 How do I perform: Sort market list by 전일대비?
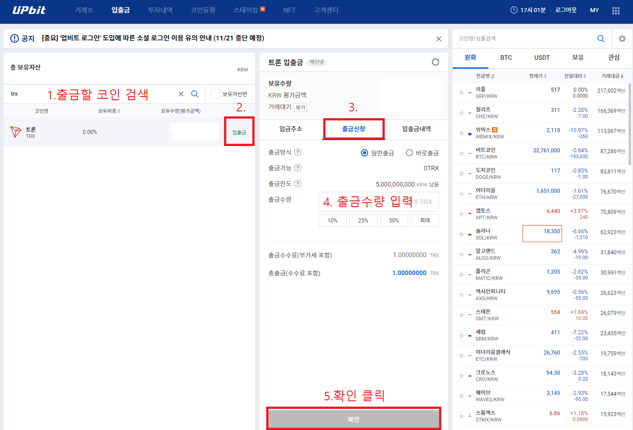(x=575, y=76)
